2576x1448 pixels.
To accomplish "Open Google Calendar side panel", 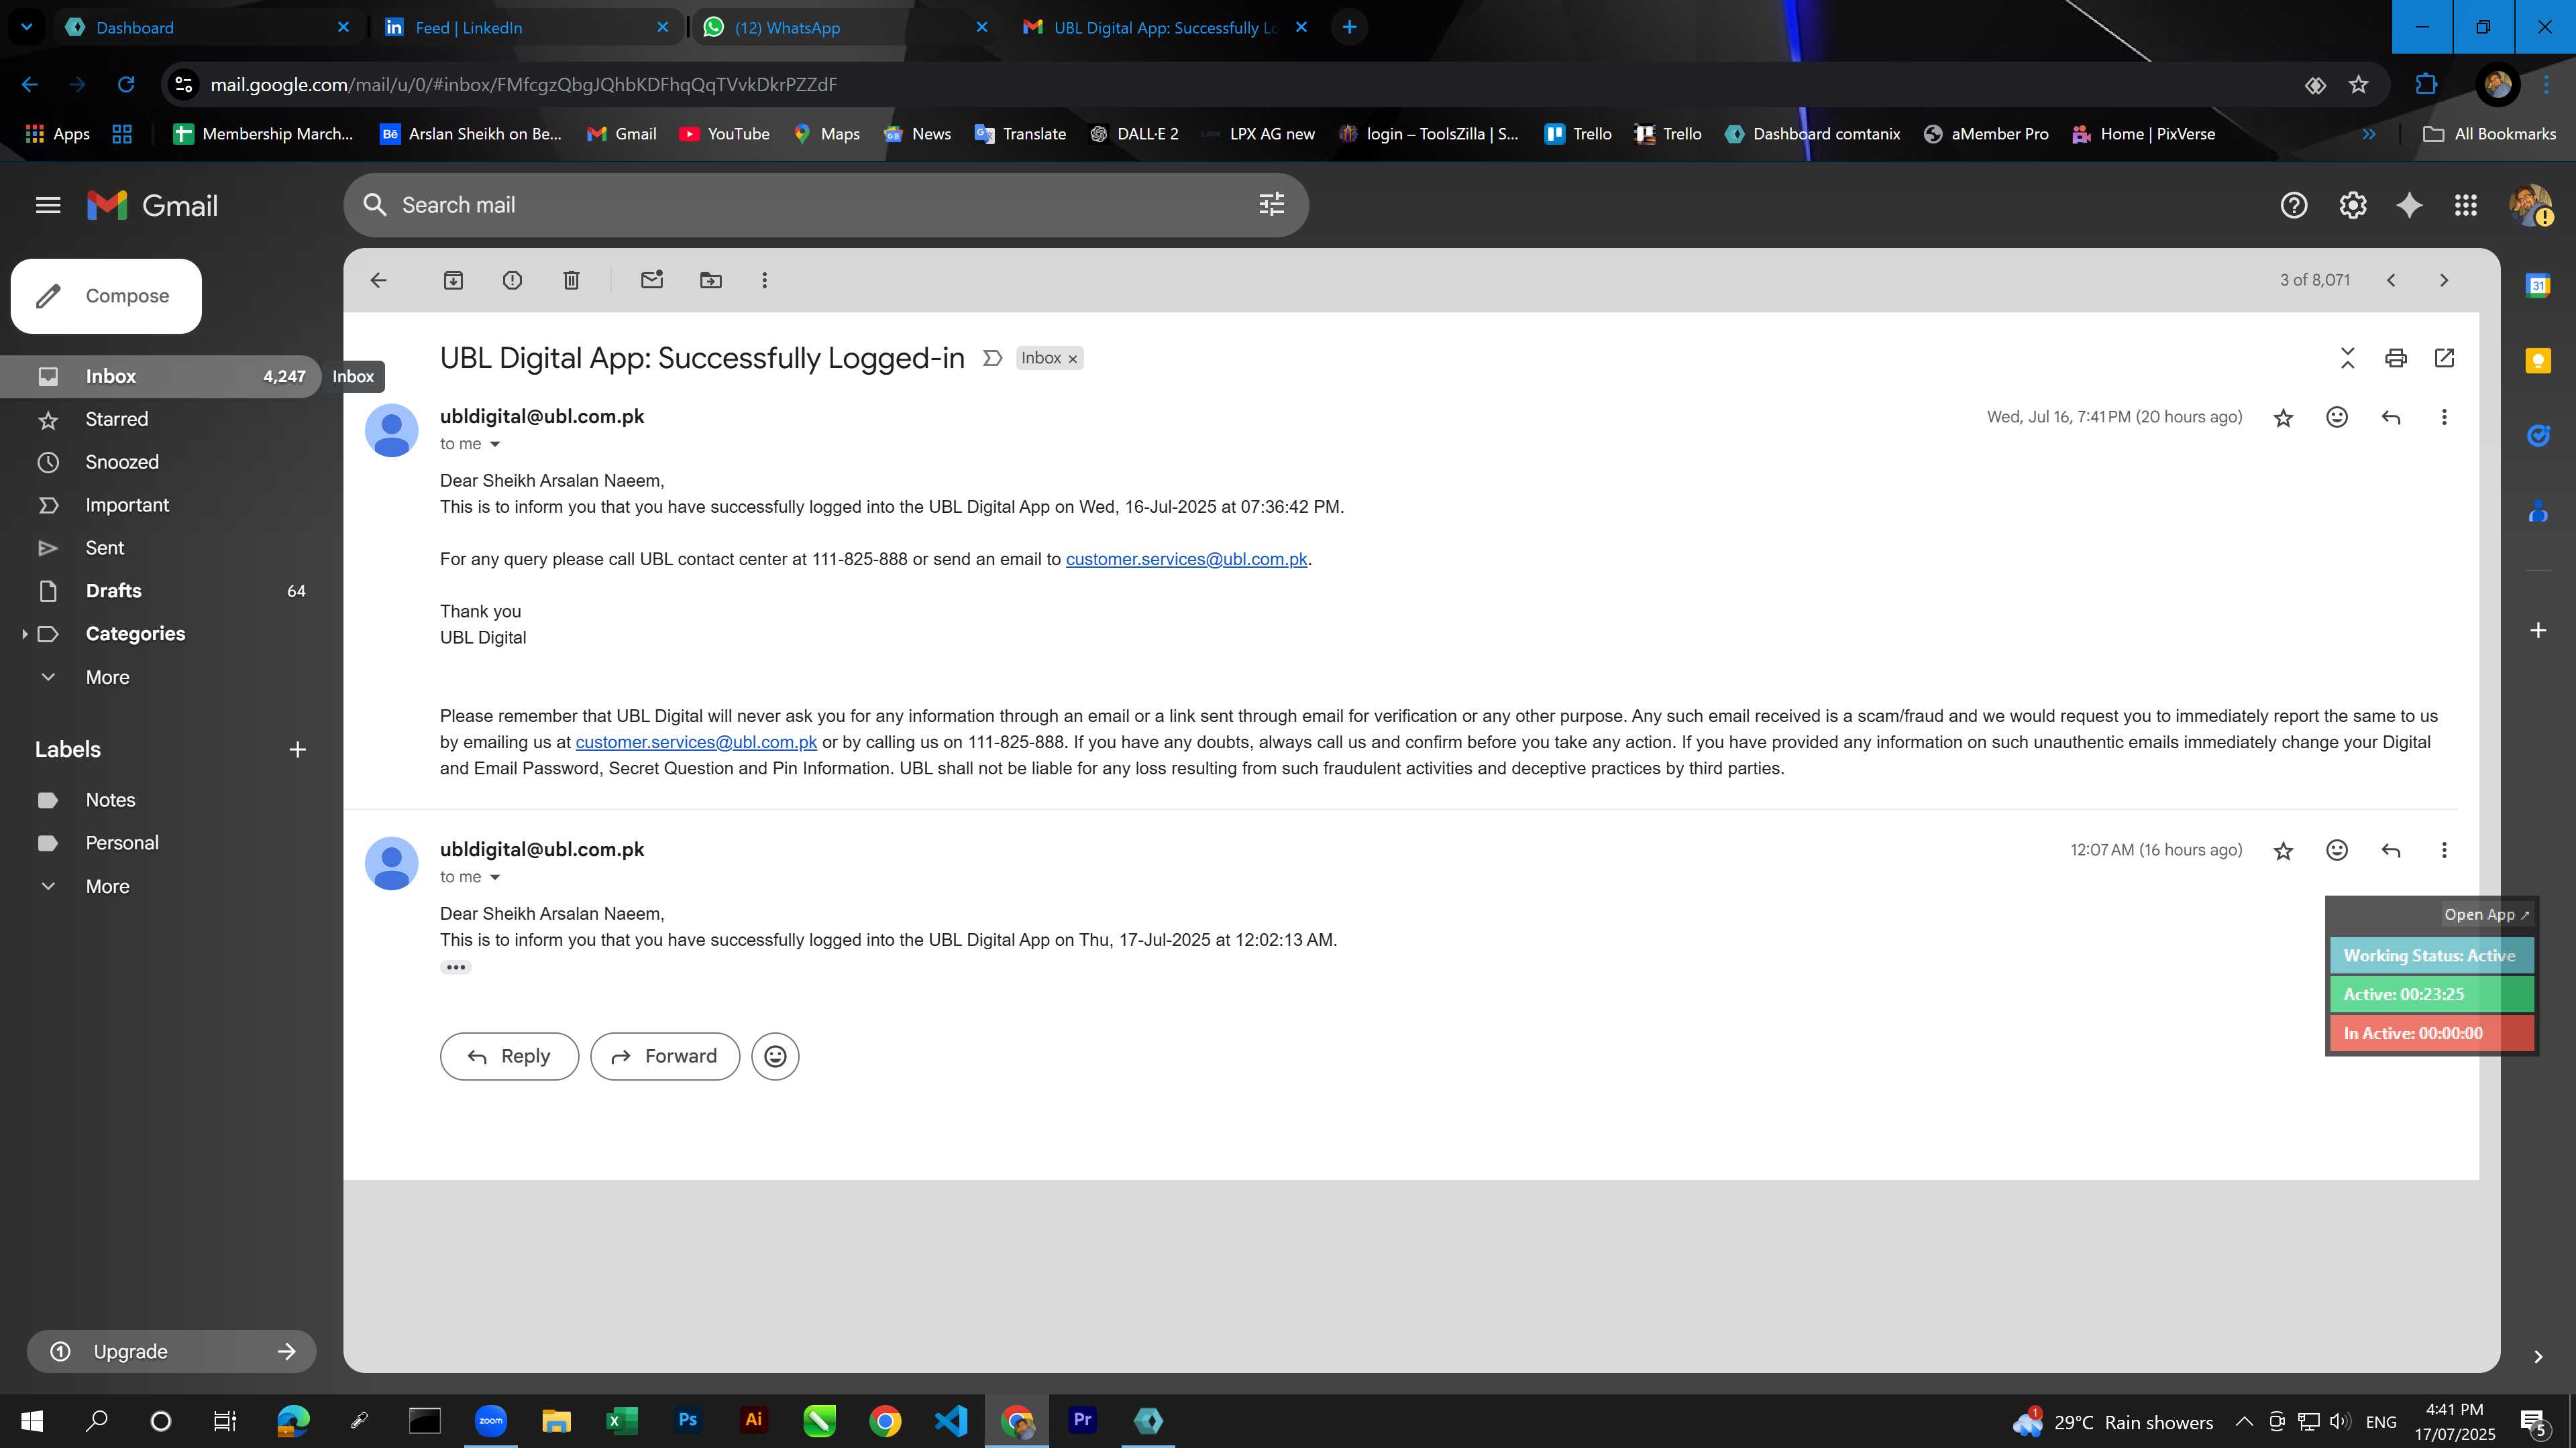I will [x=2538, y=286].
